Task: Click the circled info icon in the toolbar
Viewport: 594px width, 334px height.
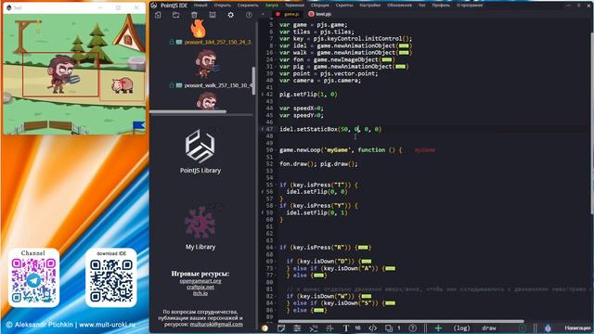Action: [249, 15]
